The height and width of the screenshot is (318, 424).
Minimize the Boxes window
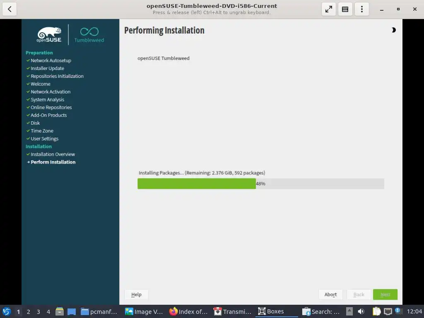[x=381, y=10]
